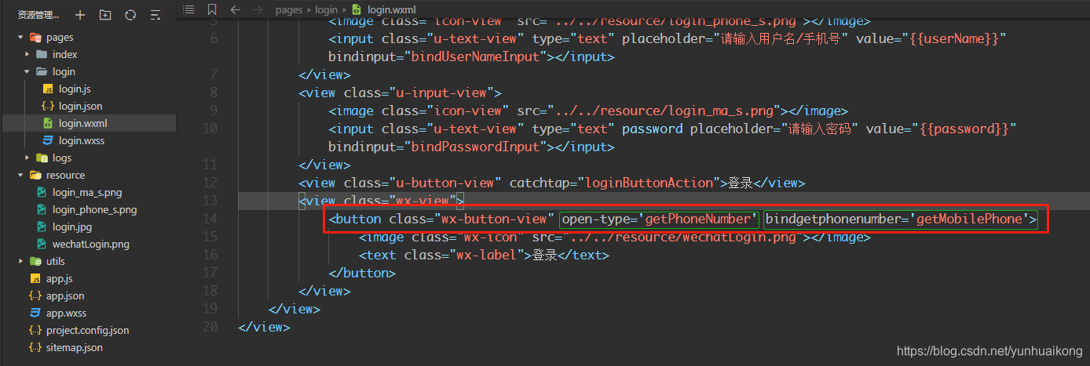1090x366 pixels.
Task: Collapse all folders in file tree
Action: click(155, 15)
